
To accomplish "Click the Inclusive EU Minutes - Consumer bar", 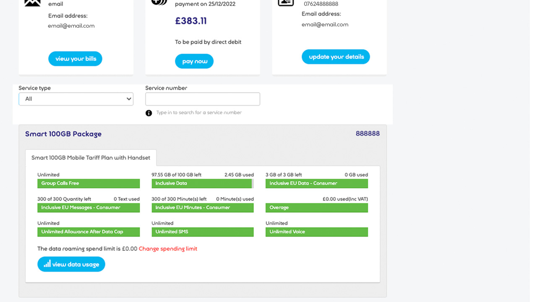I will point(202,208).
